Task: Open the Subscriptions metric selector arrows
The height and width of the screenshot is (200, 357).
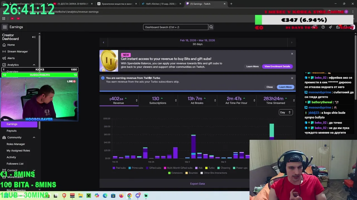Action: (176, 100)
